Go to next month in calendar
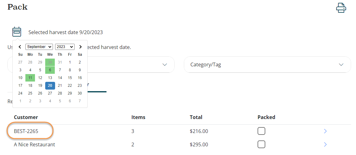 pos(80,47)
